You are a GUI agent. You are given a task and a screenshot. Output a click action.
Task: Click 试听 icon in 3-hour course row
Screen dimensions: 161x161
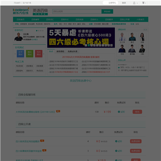pos(116,151)
